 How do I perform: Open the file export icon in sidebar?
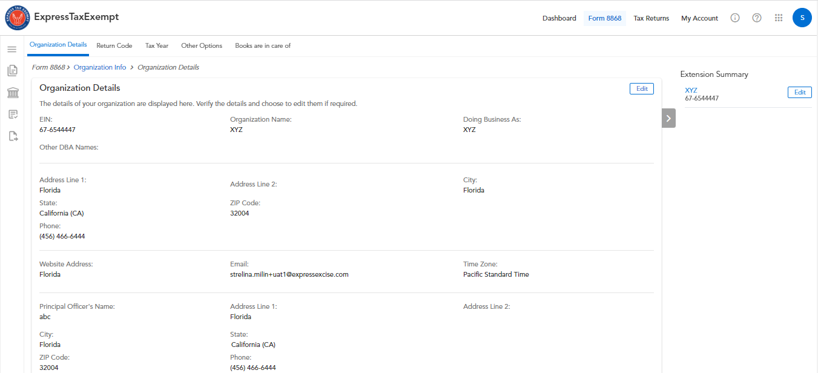point(12,136)
